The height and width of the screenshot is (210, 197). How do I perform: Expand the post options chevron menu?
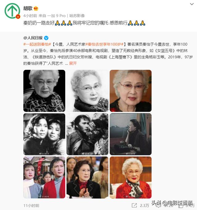192,4
